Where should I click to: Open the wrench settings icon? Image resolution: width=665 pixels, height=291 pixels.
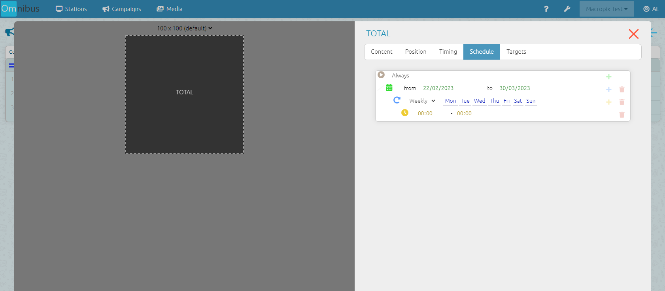(x=567, y=9)
